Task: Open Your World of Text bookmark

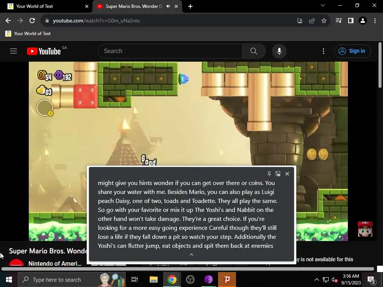Action: [x=28, y=34]
